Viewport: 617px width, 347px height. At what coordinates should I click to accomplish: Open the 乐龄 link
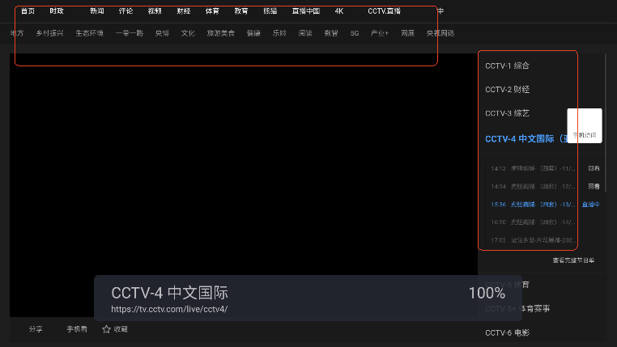(x=279, y=33)
